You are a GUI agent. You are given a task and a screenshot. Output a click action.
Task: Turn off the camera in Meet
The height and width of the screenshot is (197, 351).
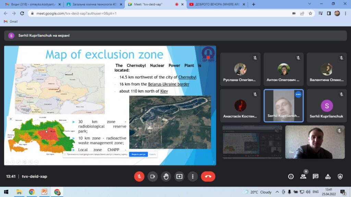point(153,176)
